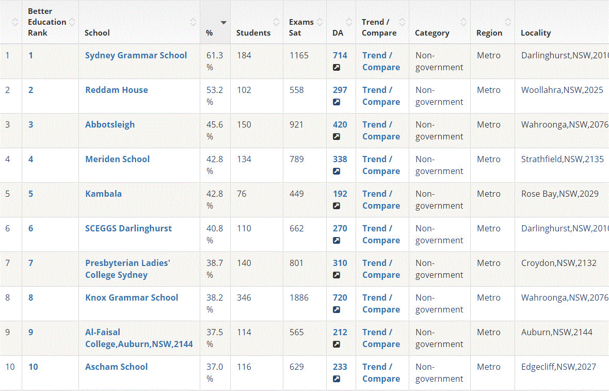Open Sydney Grammar School link

click(136, 55)
